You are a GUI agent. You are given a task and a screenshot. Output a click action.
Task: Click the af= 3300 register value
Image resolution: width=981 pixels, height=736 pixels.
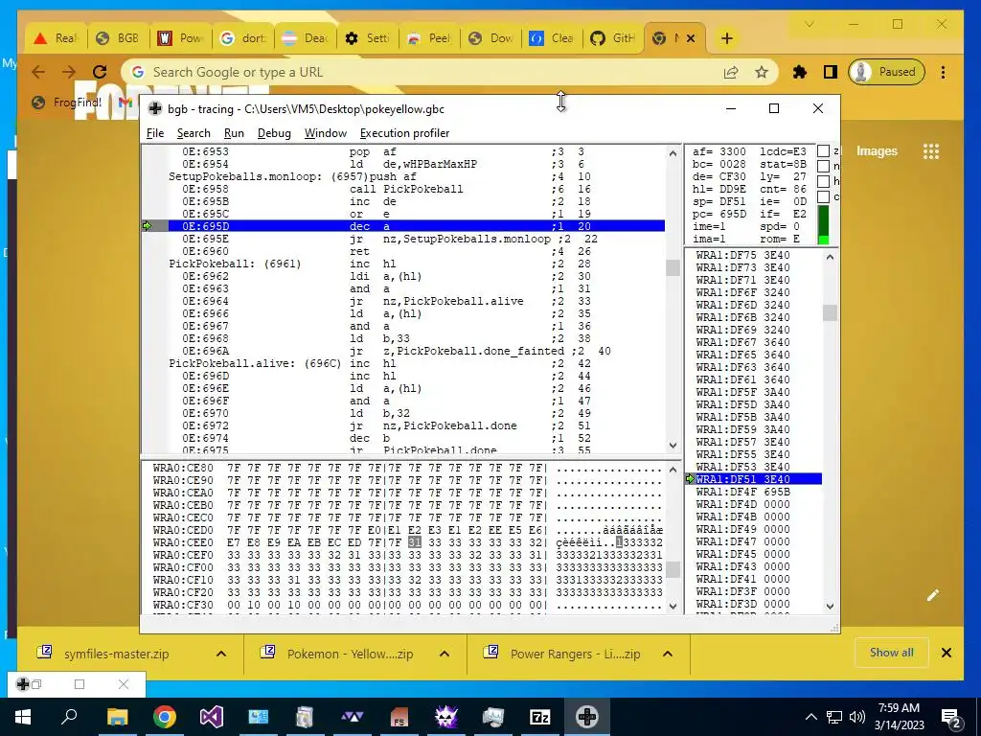[x=719, y=151]
